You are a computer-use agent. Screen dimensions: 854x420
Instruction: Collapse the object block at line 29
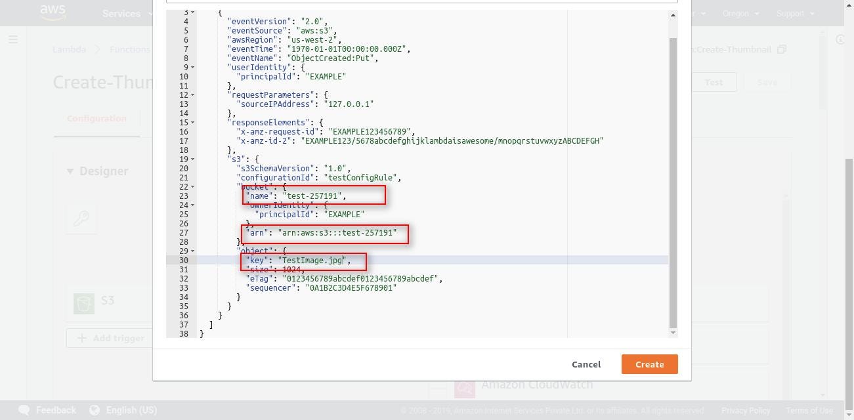click(x=192, y=251)
